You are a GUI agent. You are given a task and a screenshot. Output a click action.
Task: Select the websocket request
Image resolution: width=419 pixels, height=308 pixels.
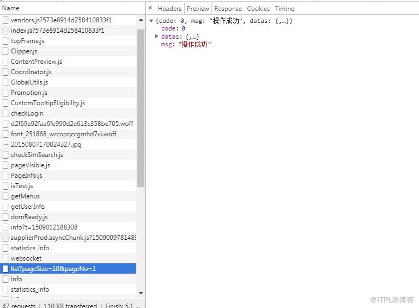69,258
